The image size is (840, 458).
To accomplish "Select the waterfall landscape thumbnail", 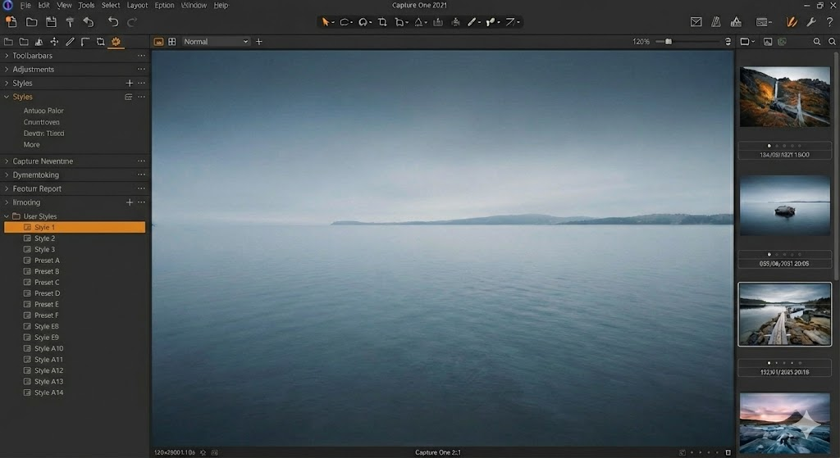I will point(785,97).
